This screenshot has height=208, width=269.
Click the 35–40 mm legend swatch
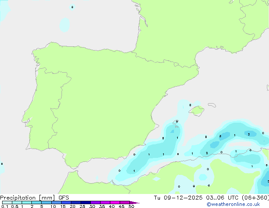point(105,202)
